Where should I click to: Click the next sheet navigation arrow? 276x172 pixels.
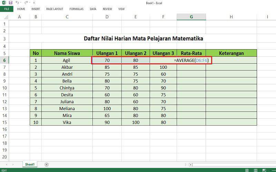13,164
